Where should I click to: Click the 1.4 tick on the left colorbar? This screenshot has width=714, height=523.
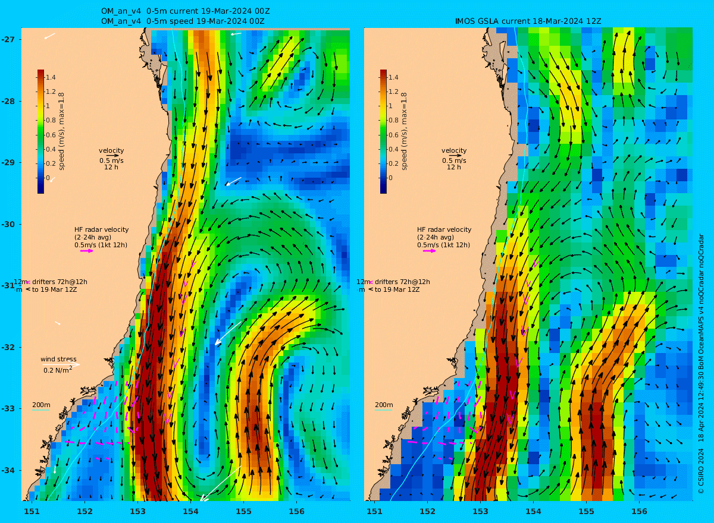[x=51, y=77]
